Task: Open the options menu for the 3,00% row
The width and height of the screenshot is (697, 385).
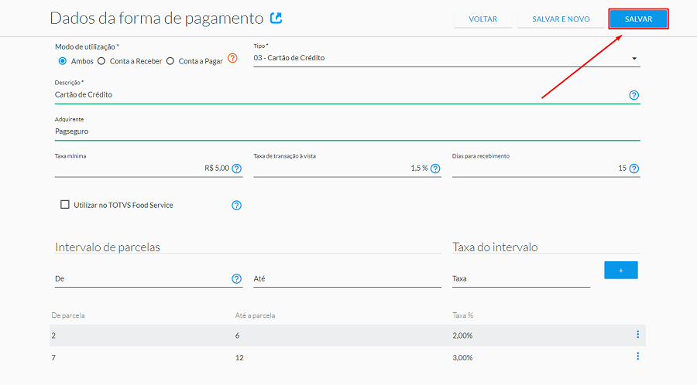Action: 638,356
